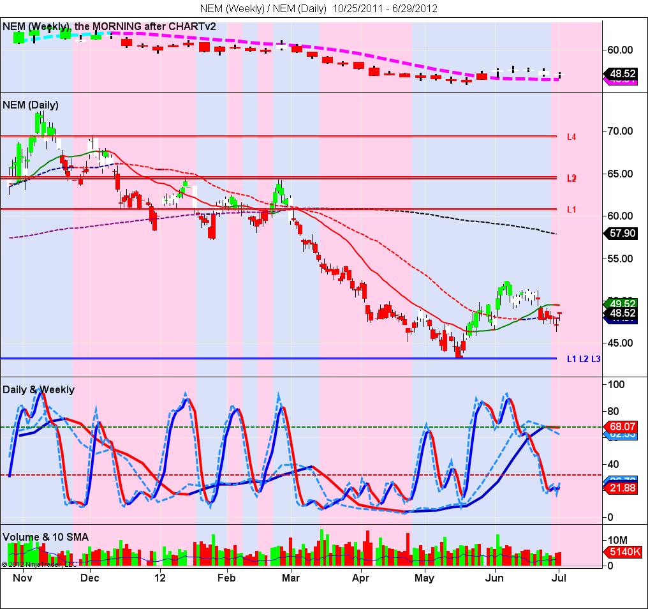This screenshot has width=648, height=609.
Task: Click the '12' year label on the time axis
Action: pyautogui.click(x=159, y=578)
